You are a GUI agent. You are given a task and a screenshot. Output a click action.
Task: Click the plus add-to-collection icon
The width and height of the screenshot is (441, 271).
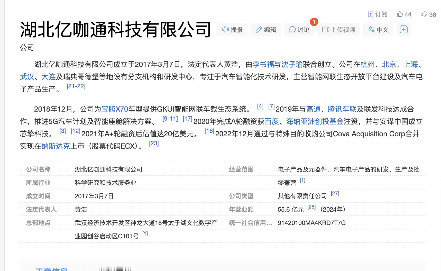404,30
